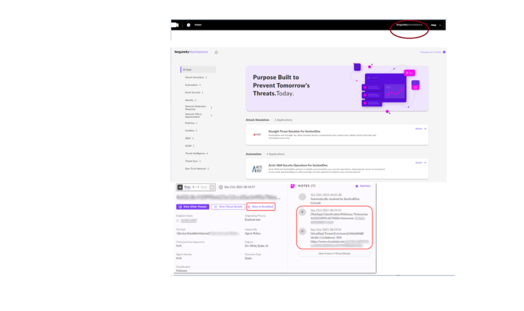Open Details for Arctic Wolf Security Operations
This screenshot has width=524, height=311.
[421, 163]
